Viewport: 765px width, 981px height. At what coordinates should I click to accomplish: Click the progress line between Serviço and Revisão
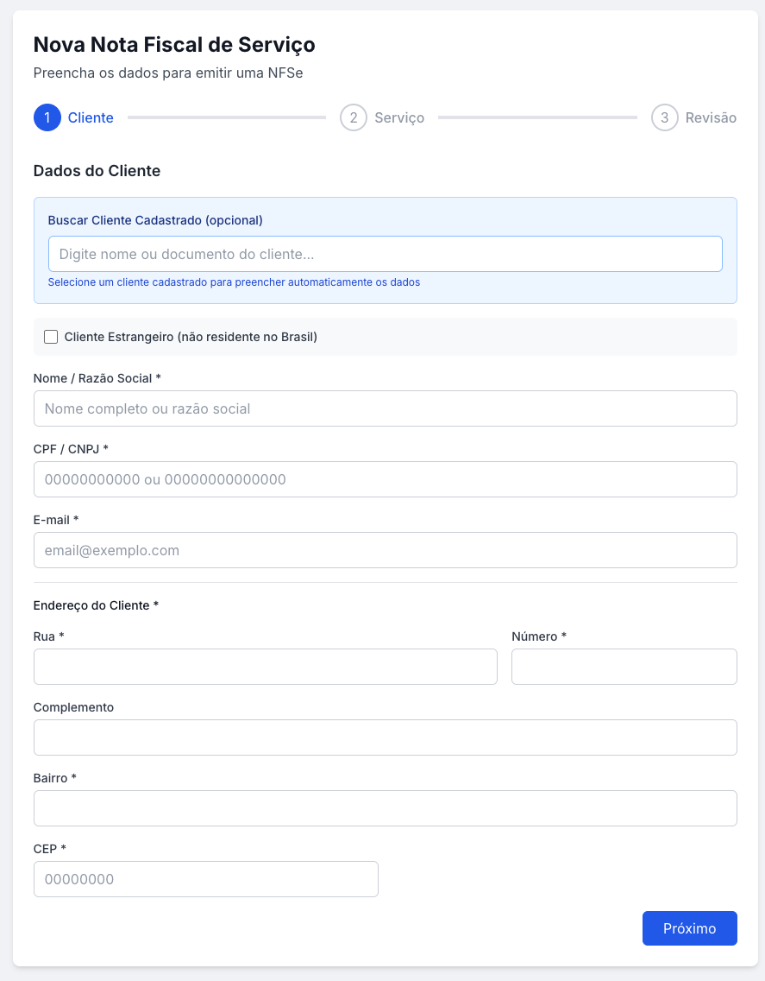(536, 117)
